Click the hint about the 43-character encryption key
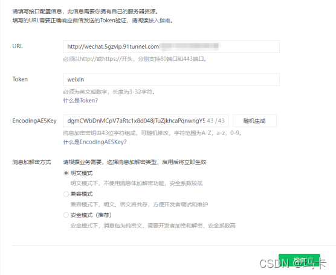 [x=152, y=133]
